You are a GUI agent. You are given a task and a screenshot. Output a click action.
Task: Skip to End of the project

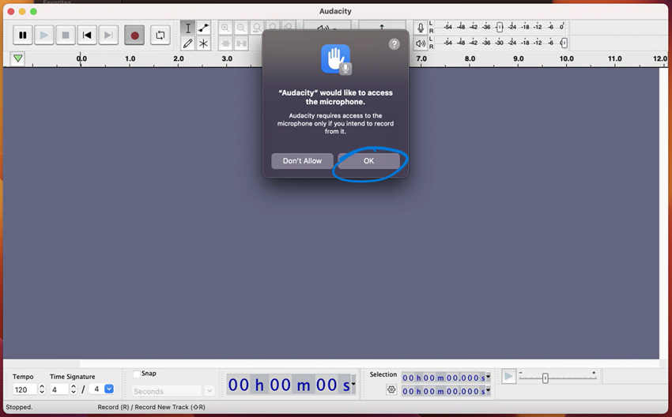[108, 35]
